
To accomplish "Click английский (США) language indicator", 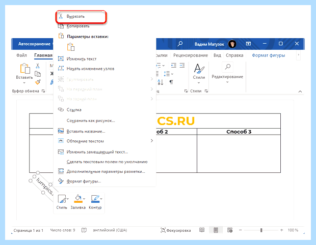I will coord(110,230).
